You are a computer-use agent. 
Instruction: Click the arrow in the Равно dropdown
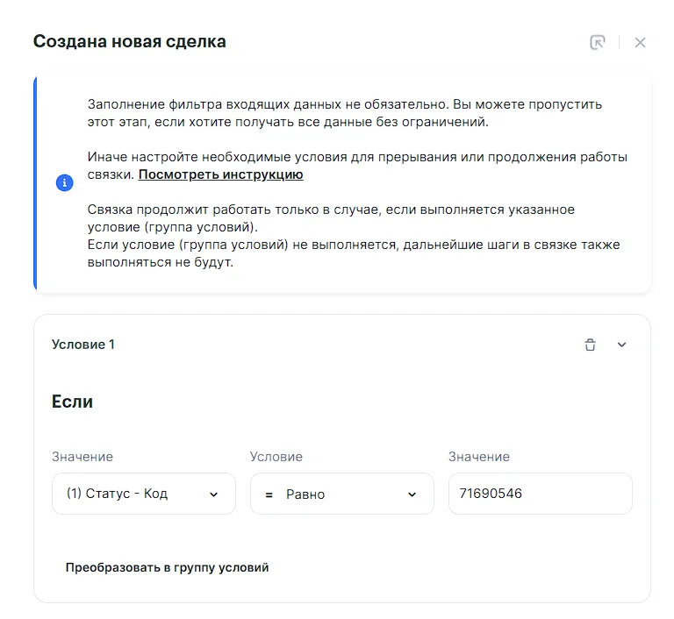click(x=412, y=494)
